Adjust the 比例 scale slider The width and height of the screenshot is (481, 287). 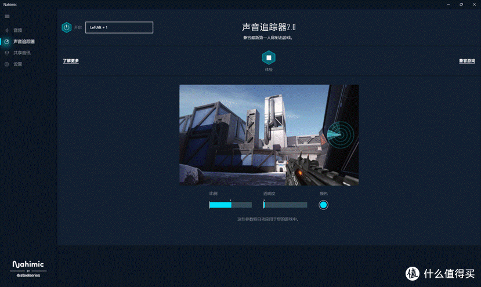pyautogui.click(x=230, y=205)
